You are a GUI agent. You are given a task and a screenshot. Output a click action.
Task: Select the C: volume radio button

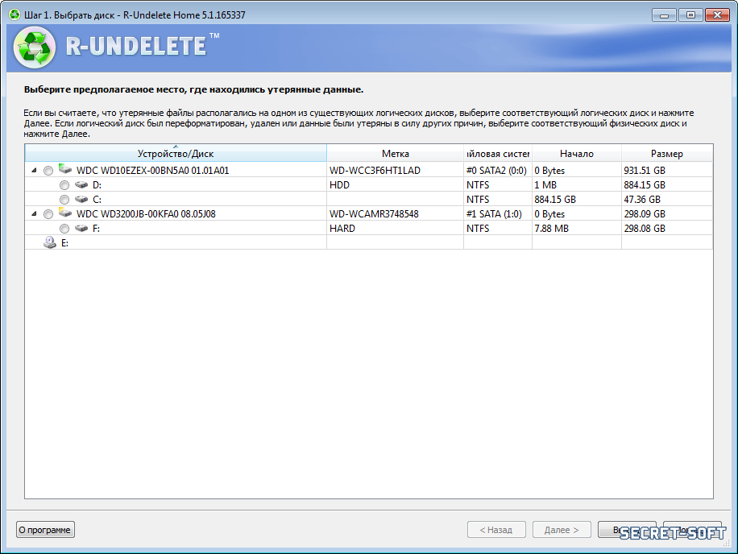(x=64, y=200)
